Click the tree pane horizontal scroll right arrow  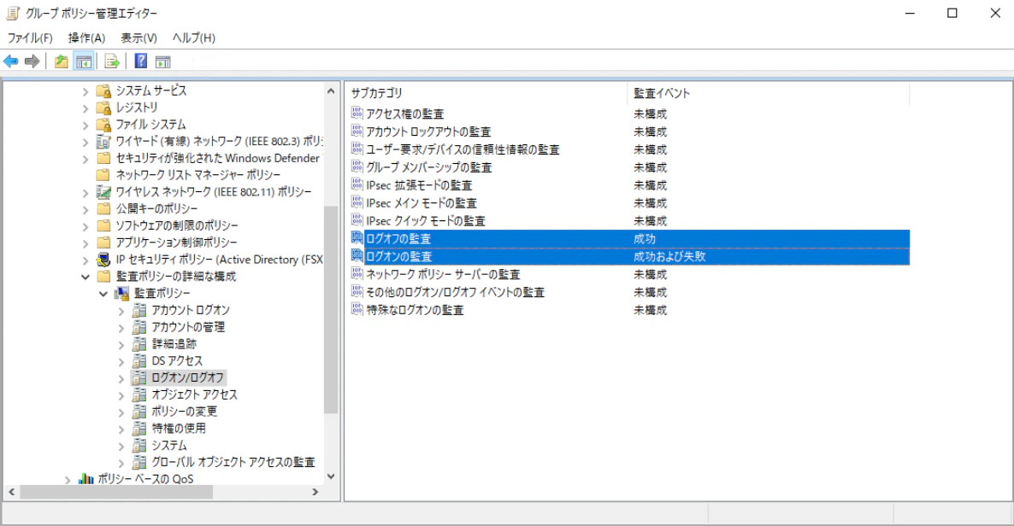click(315, 493)
